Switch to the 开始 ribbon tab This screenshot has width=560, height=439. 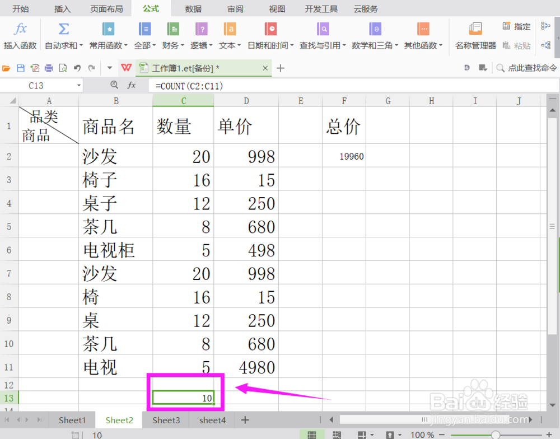20,8
